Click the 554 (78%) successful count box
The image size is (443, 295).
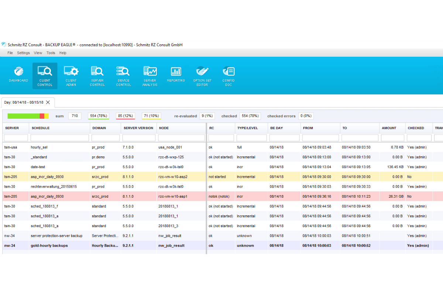(98, 116)
